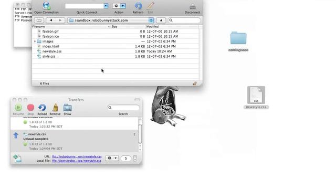Screen dimensions: 336x189
Task: Click the green status dot of the upload
Action: (25, 144)
